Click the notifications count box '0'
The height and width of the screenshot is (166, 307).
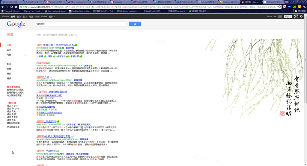pyautogui.click(x=280, y=17)
